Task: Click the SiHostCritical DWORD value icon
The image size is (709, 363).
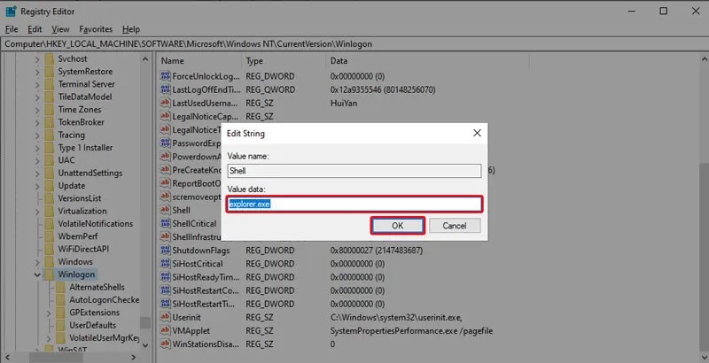Action: 165,264
